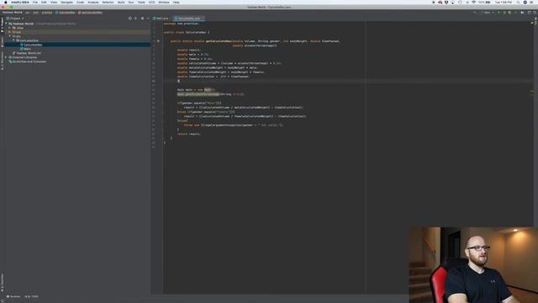
Task: Open macOS Spotlight search
Action: pos(518,3)
